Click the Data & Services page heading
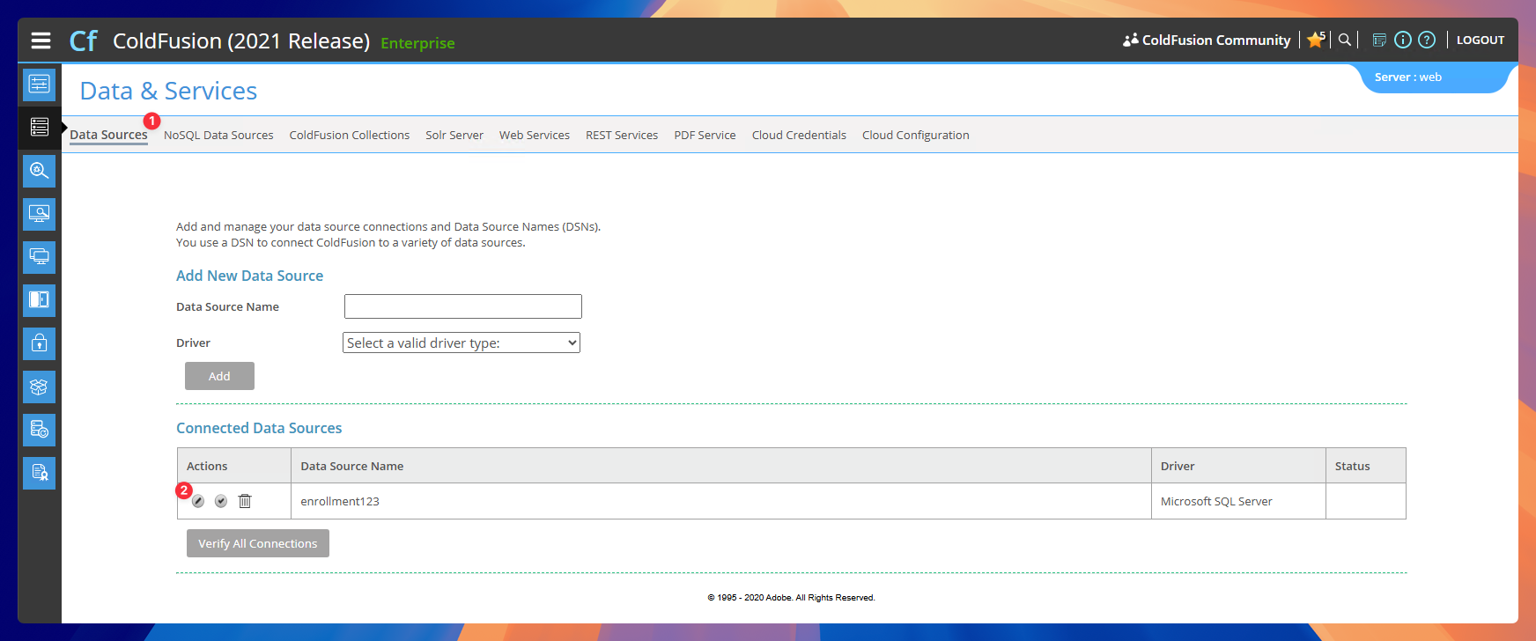Viewport: 1536px width, 641px height. tap(168, 91)
